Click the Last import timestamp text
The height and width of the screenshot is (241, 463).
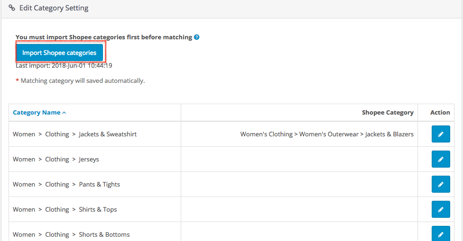point(64,66)
